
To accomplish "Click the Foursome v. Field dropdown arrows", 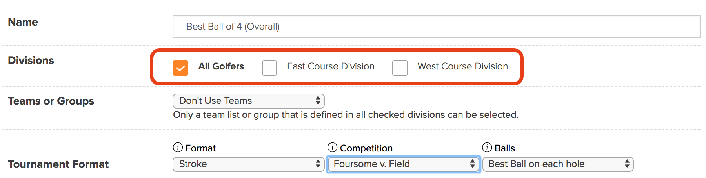I will pos(473,164).
